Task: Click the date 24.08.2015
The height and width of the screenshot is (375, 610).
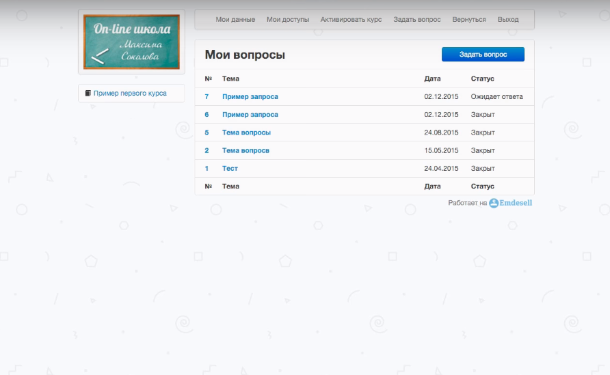Action: click(x=441, y=133)
